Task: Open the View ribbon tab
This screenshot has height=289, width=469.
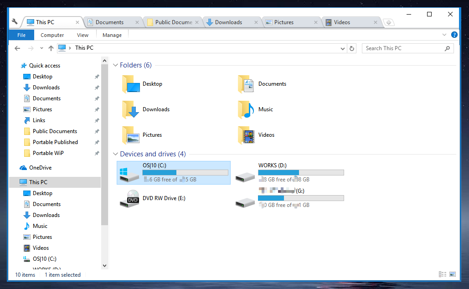Action: point(82,35)
